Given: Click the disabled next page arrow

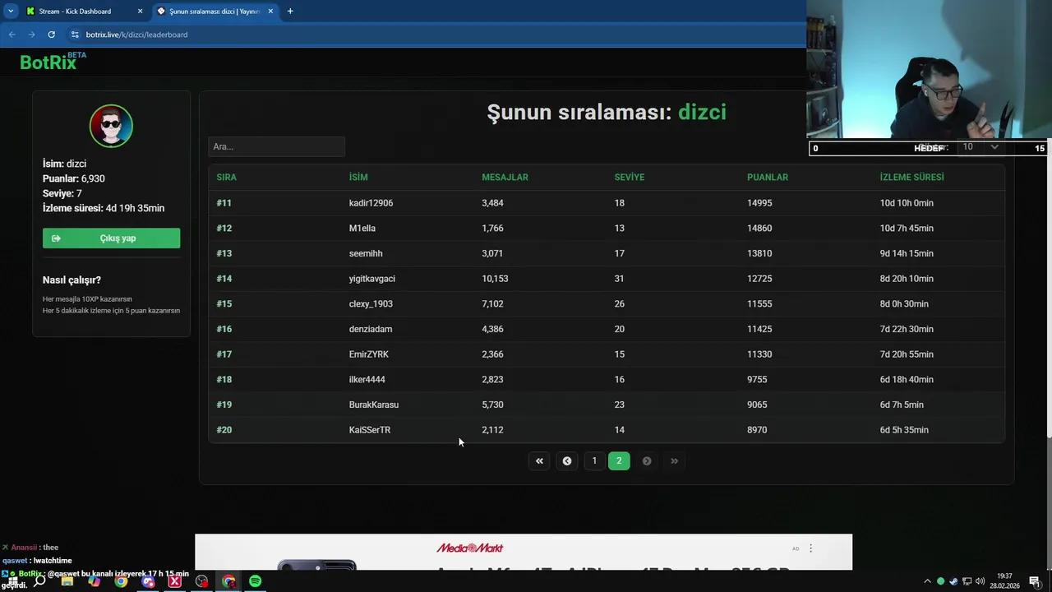Looking at the screenshot, I should click(x=647, y=460).
